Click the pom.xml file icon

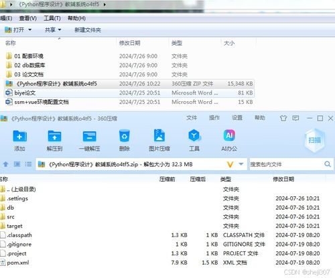tap(3, 263)
